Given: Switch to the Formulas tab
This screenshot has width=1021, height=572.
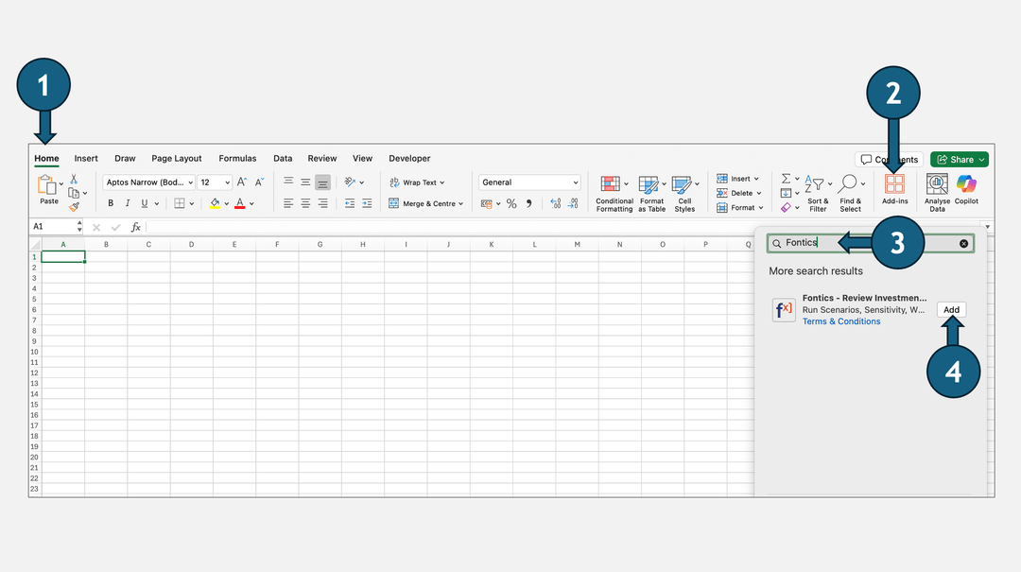Looking at the screenshot, I should click(237, 159).
